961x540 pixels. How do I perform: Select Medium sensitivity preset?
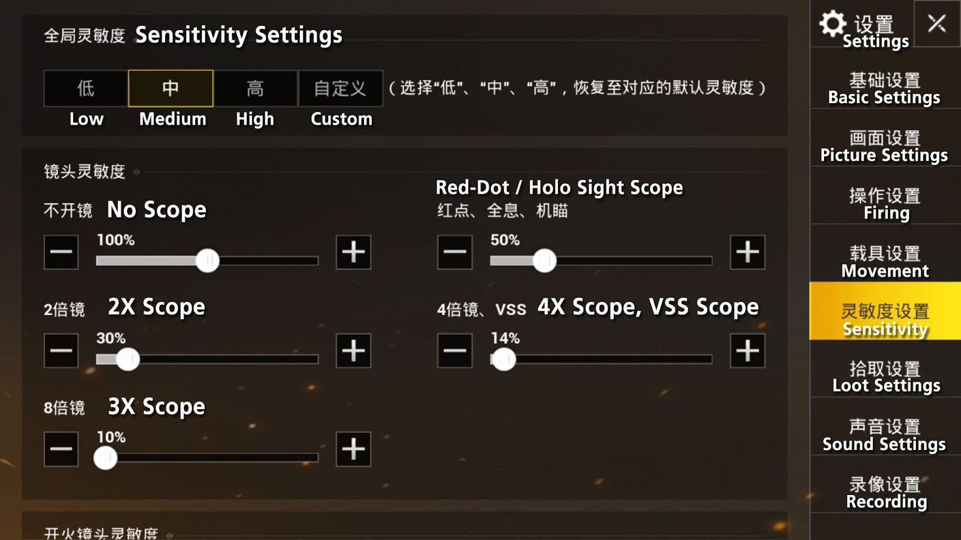click(x=171, y=89)
